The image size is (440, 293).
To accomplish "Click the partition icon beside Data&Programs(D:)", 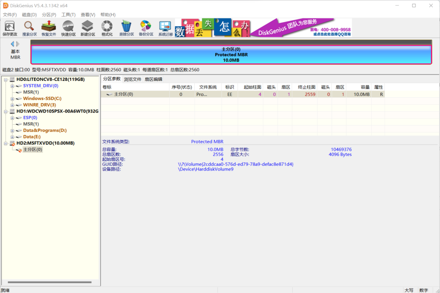I will (19, 131).
